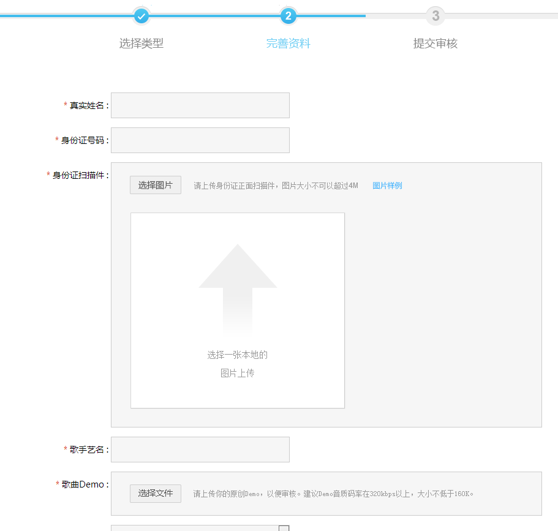558x531 pixels.
Task: Click the 身份证号码 input field
Action: [x=200, y=140]
